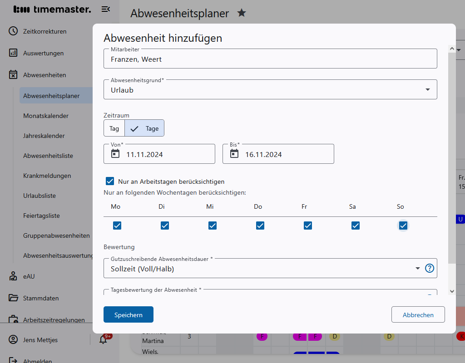The image size is (465, 363).
Task: Favorite Abwesenheitsplaner using the star icon
Action: (242, 13)
